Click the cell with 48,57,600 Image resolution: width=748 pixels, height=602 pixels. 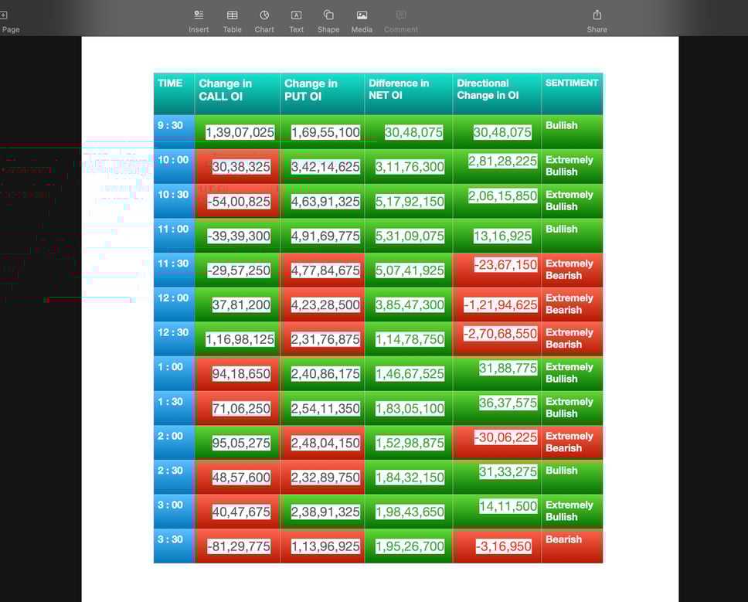[237, 477]
